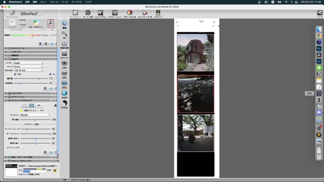This screenshot has height=182, width=324.
Task: Click the Share icon at top right
Action: 319,13
